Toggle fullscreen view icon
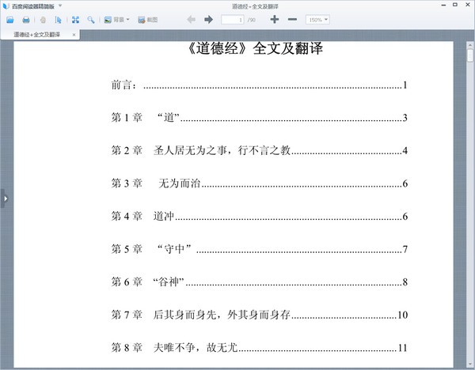 pyautogui.click(x=75, y=20)
